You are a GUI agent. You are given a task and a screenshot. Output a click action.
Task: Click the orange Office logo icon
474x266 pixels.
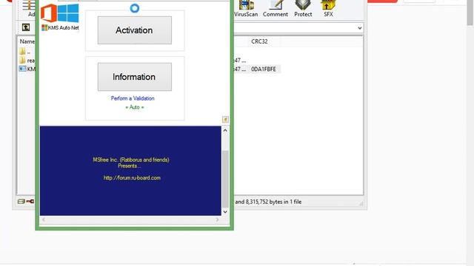pos(49,13)
